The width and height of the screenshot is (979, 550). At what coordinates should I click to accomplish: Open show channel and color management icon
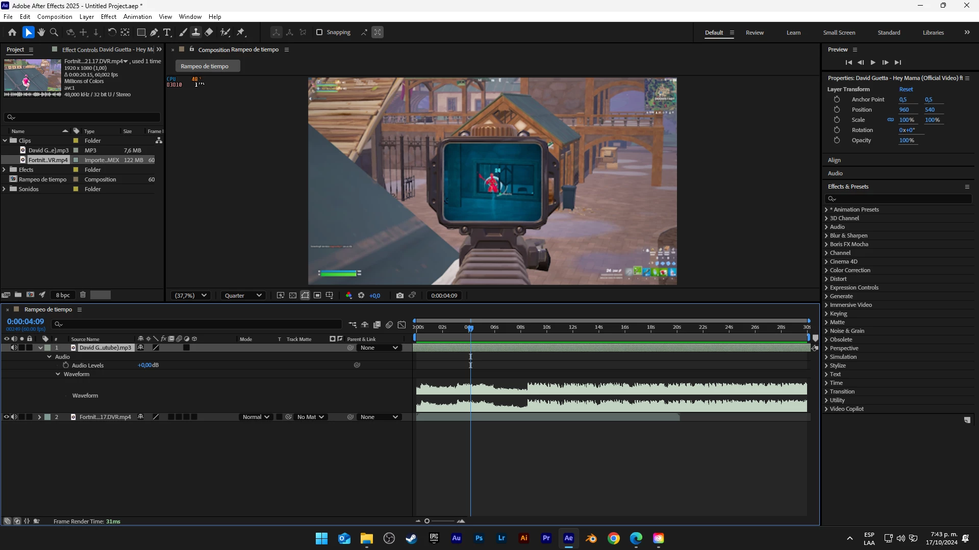349,296
